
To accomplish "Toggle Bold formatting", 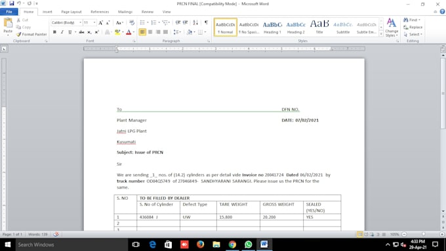I will pos(54,32).
